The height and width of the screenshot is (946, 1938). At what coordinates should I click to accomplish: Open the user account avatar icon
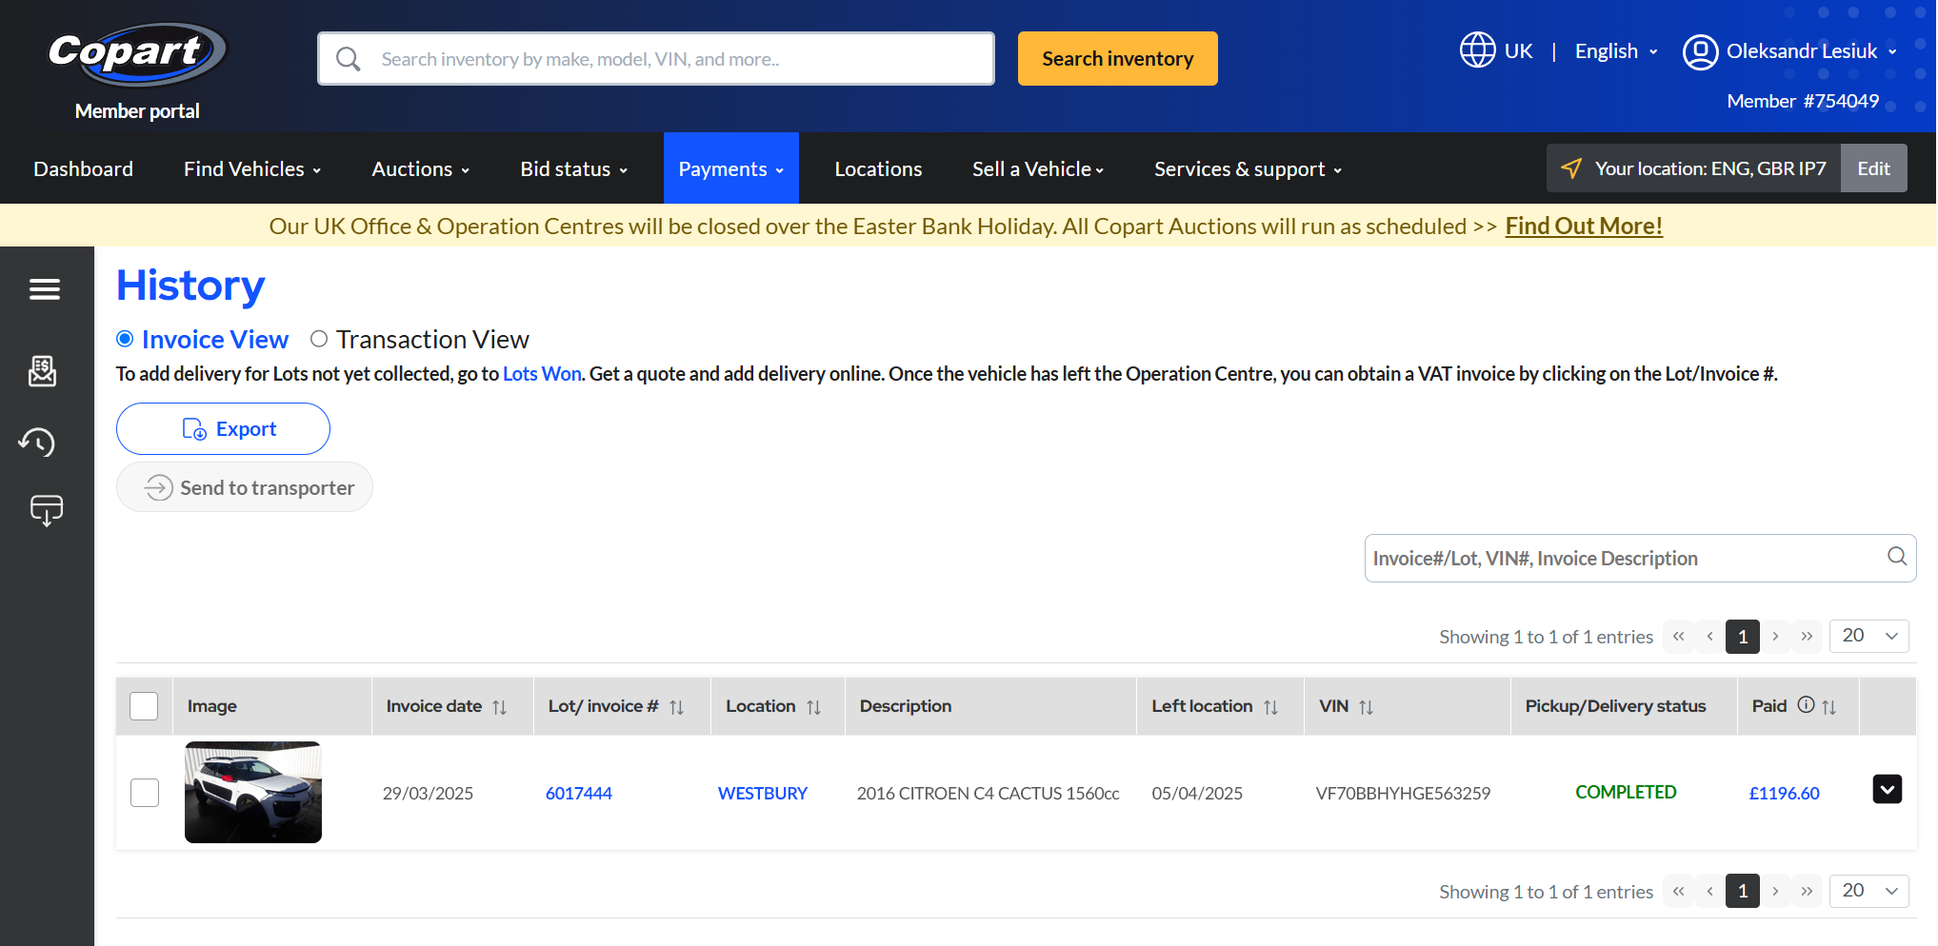[1700, 51]
